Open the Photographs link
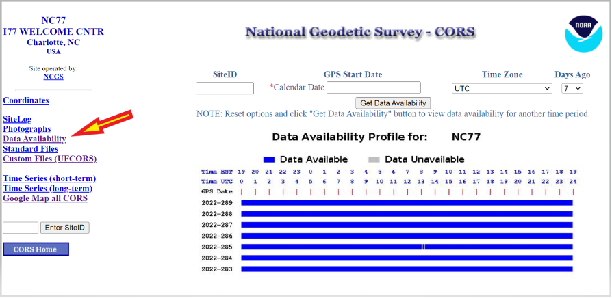The width and height of the screenshot is (612, 298). (x=27, y=129)
